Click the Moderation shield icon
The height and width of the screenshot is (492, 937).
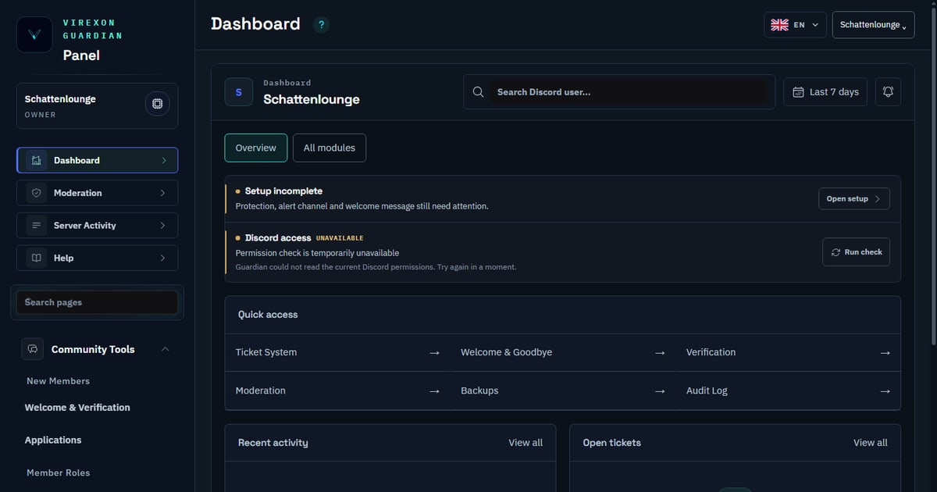click(36, 193)
